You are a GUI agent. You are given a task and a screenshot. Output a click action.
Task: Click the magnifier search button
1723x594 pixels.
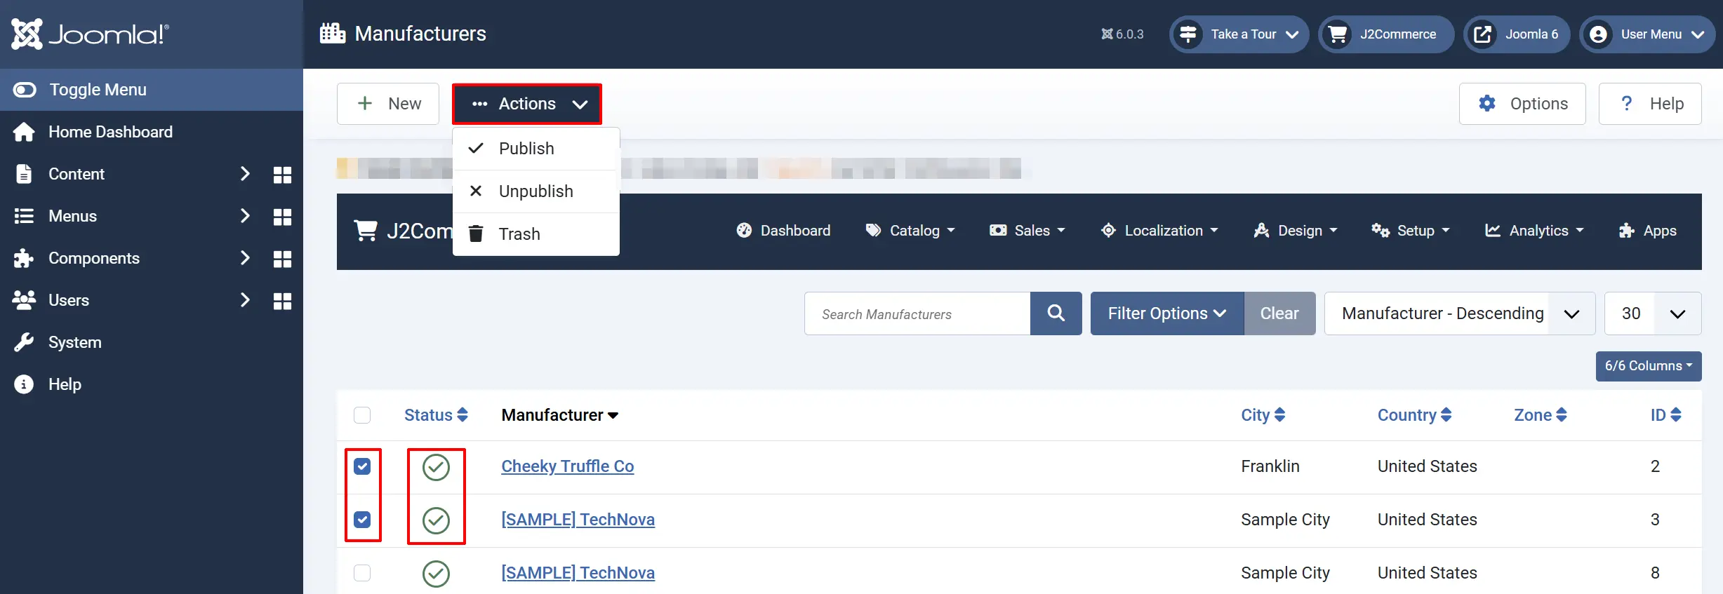click(1056, 313)
